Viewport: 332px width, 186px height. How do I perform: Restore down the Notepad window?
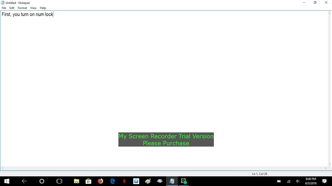[x=315, y=3]
